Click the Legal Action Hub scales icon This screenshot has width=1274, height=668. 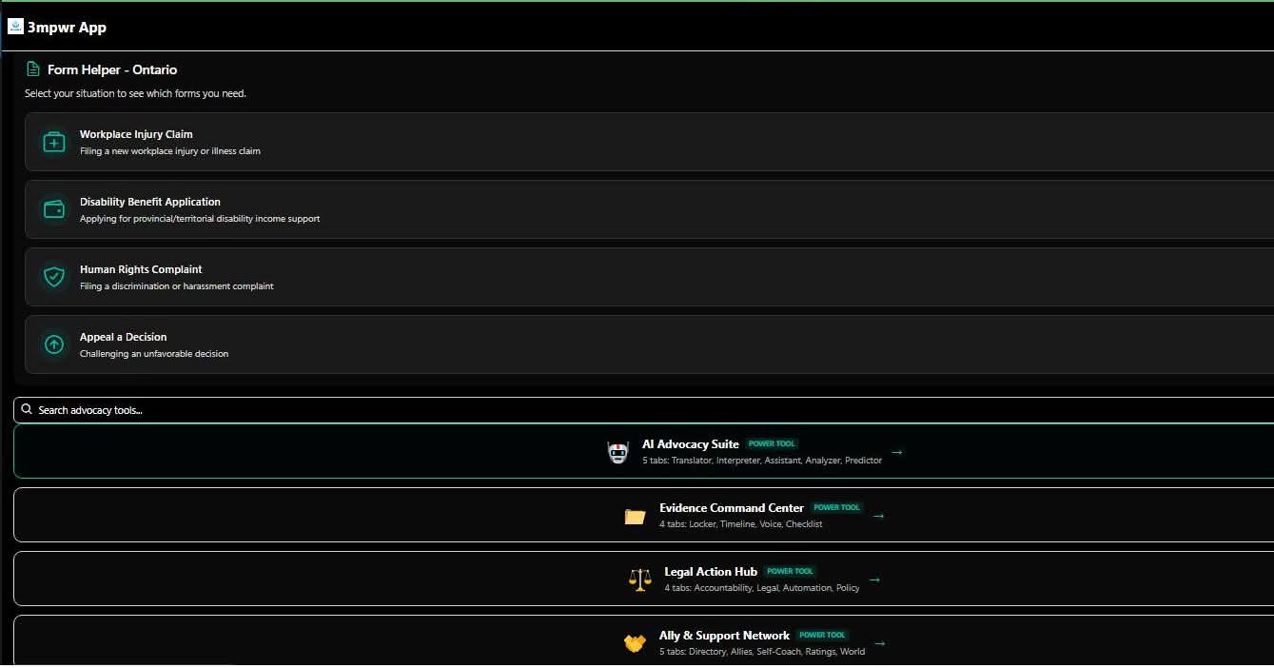click(x=640, y=580)
